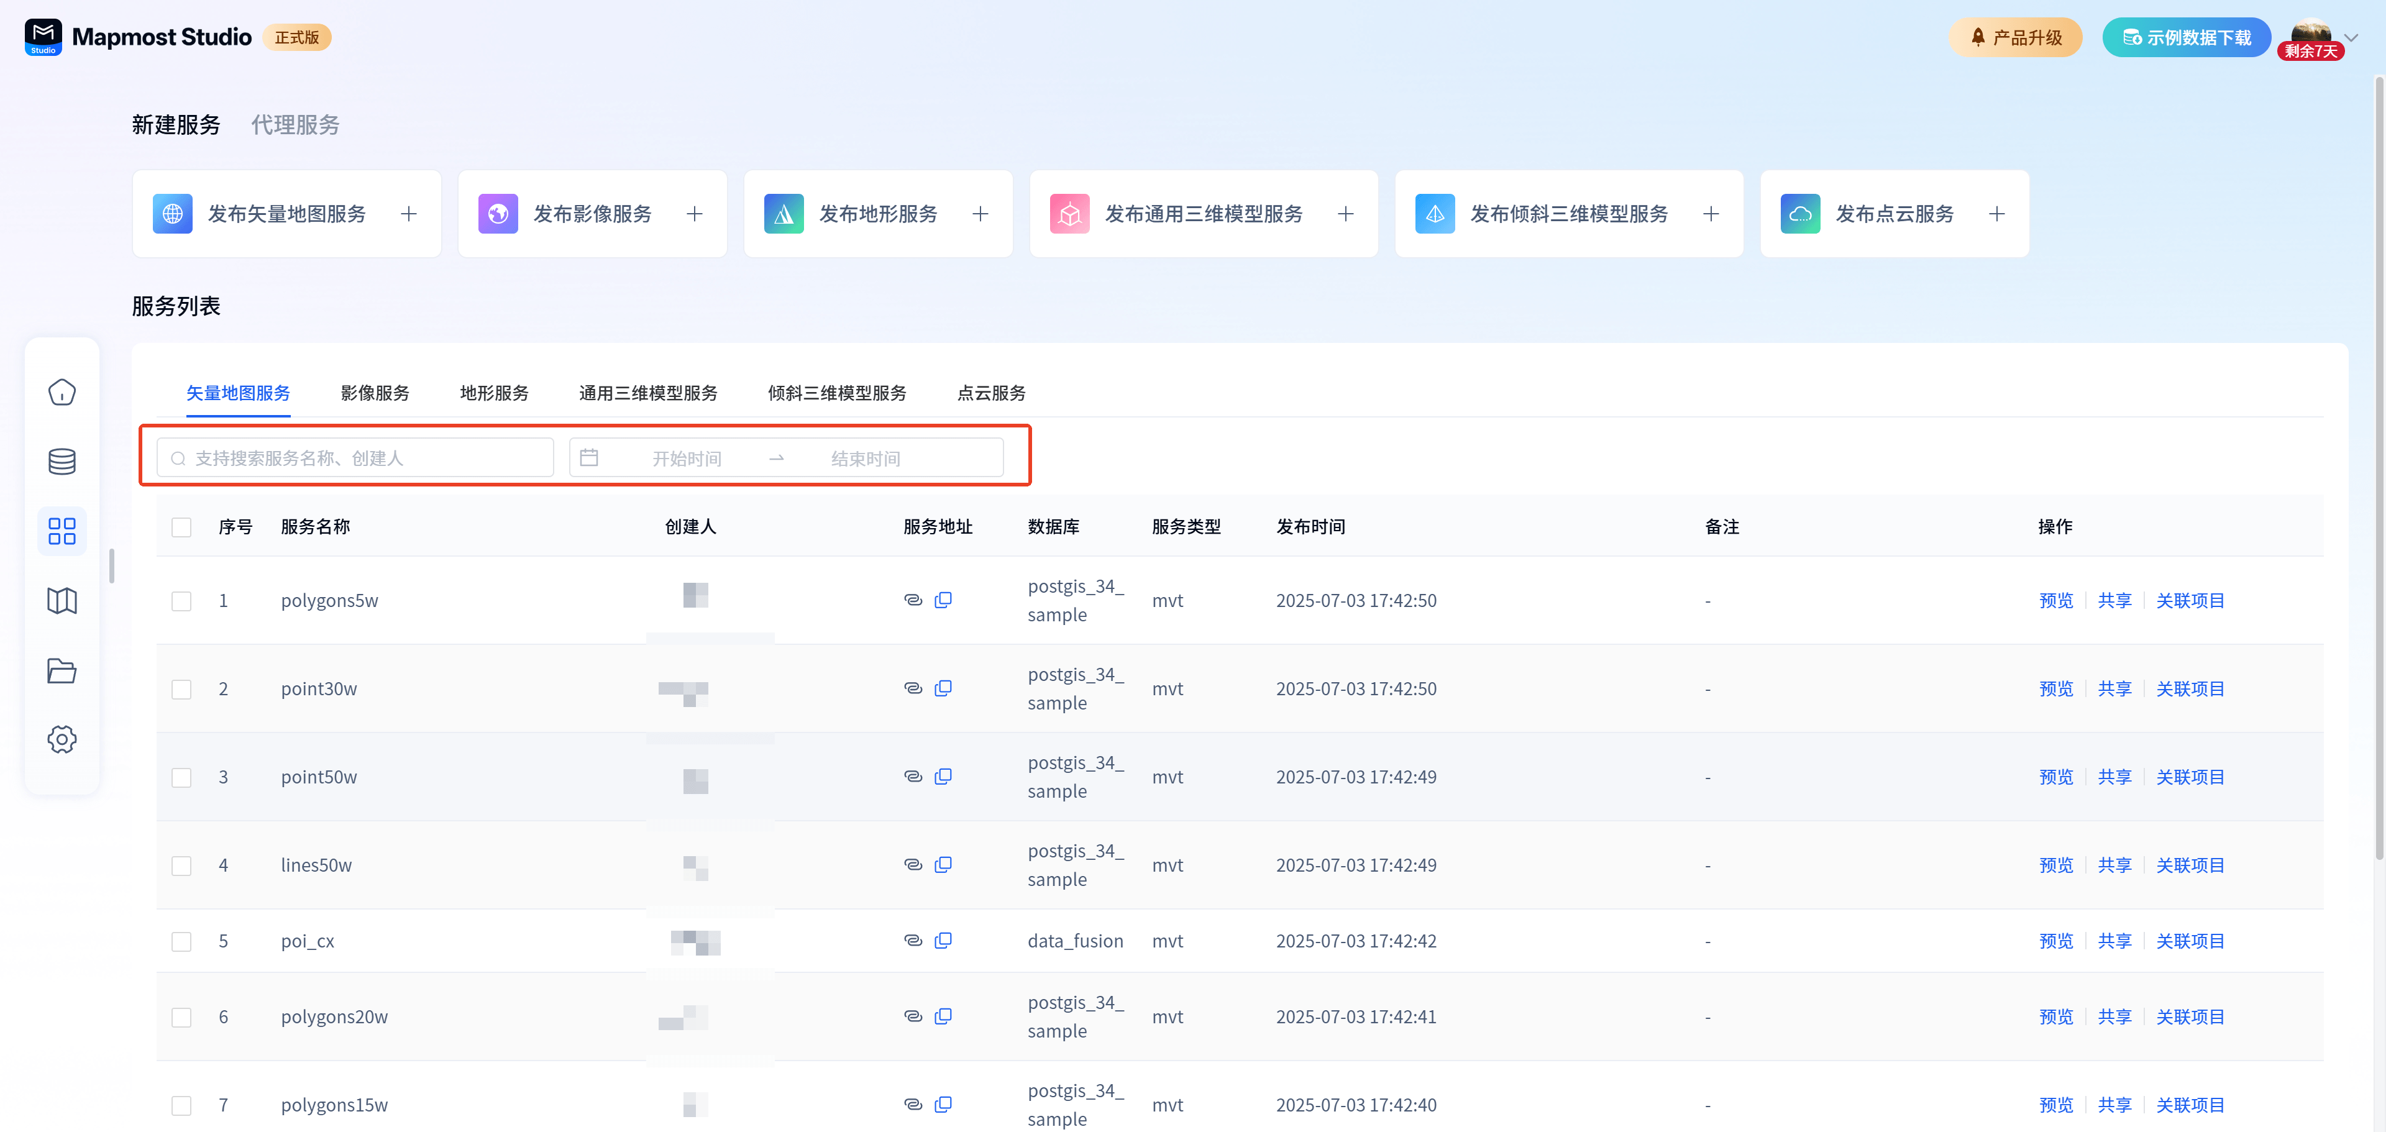
Task: Click plus icon on 发布影像服务 card
Action: pyautogui.click(x=695, y=214)
